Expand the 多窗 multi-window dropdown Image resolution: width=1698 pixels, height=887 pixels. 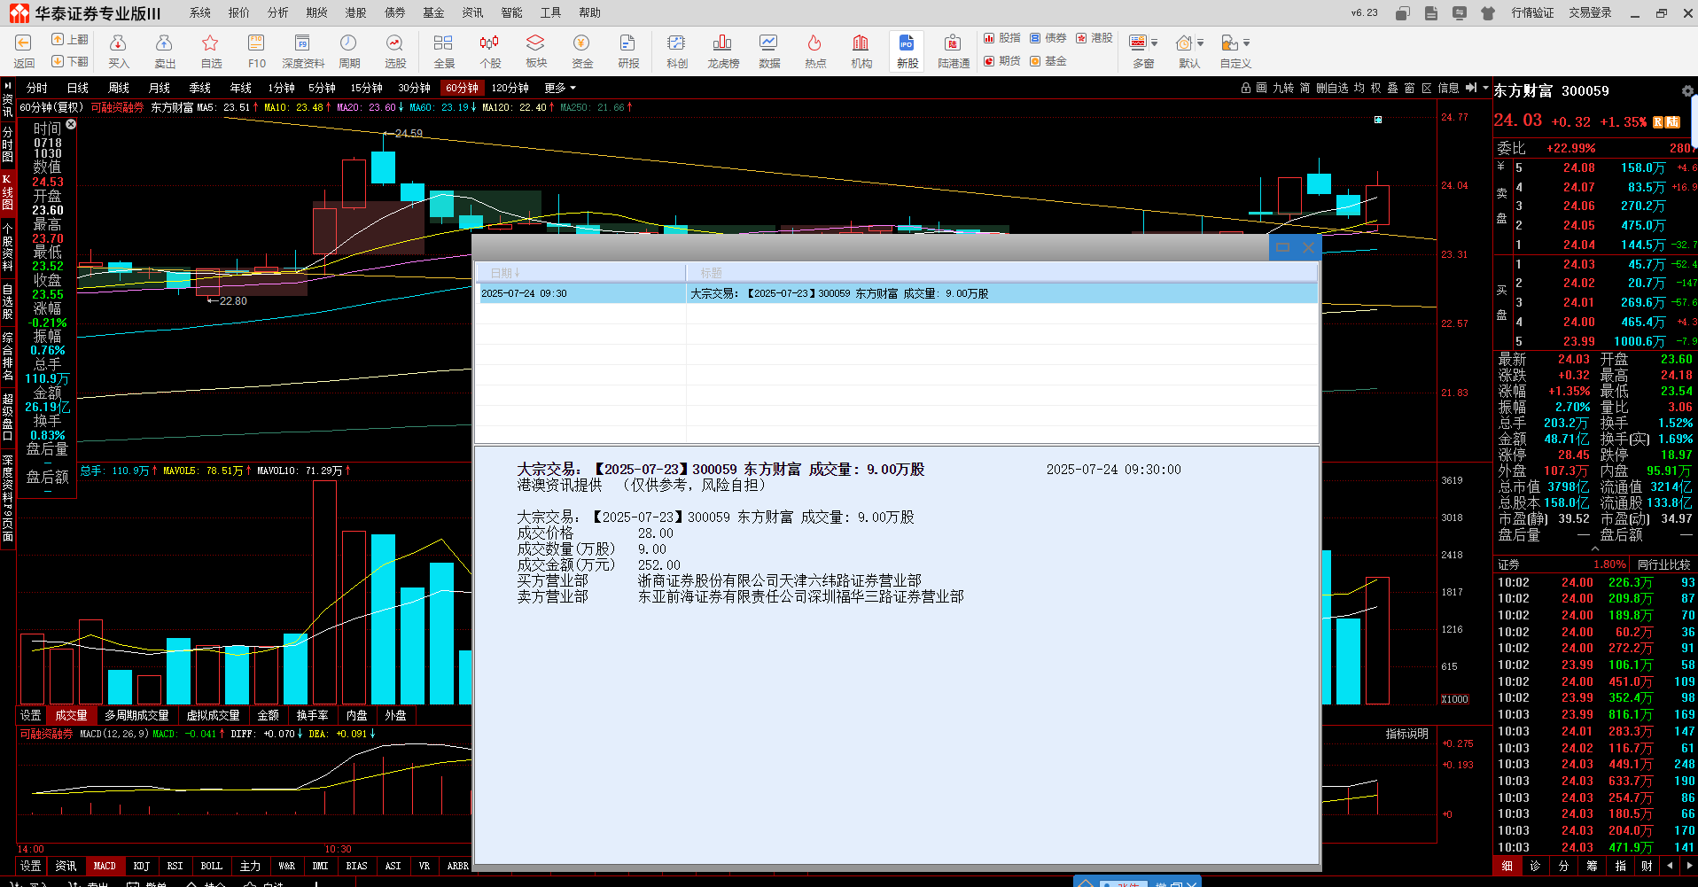click(1154, 43)
